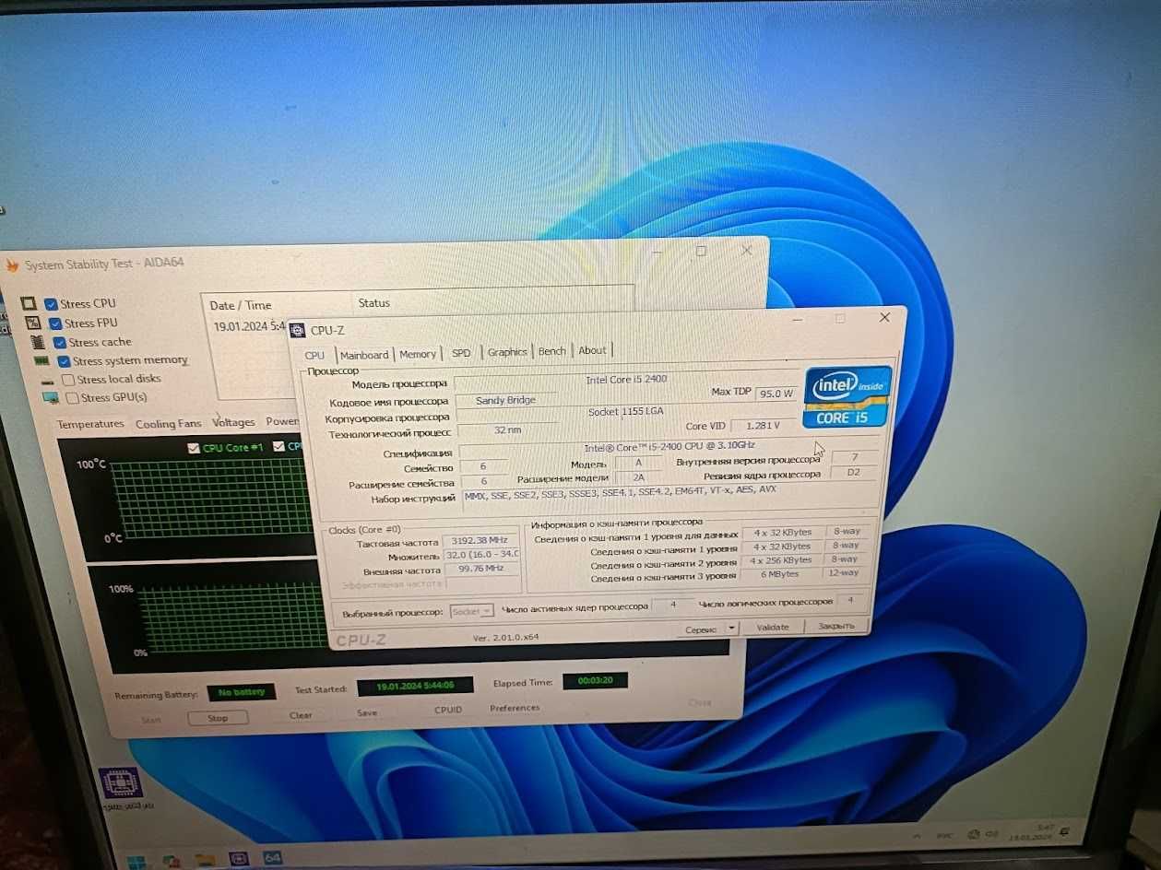The height and width of the screenshot is (870, 1161).
Task: Select the Temperatures tab in AIDA64
Action: pos(90,424)
